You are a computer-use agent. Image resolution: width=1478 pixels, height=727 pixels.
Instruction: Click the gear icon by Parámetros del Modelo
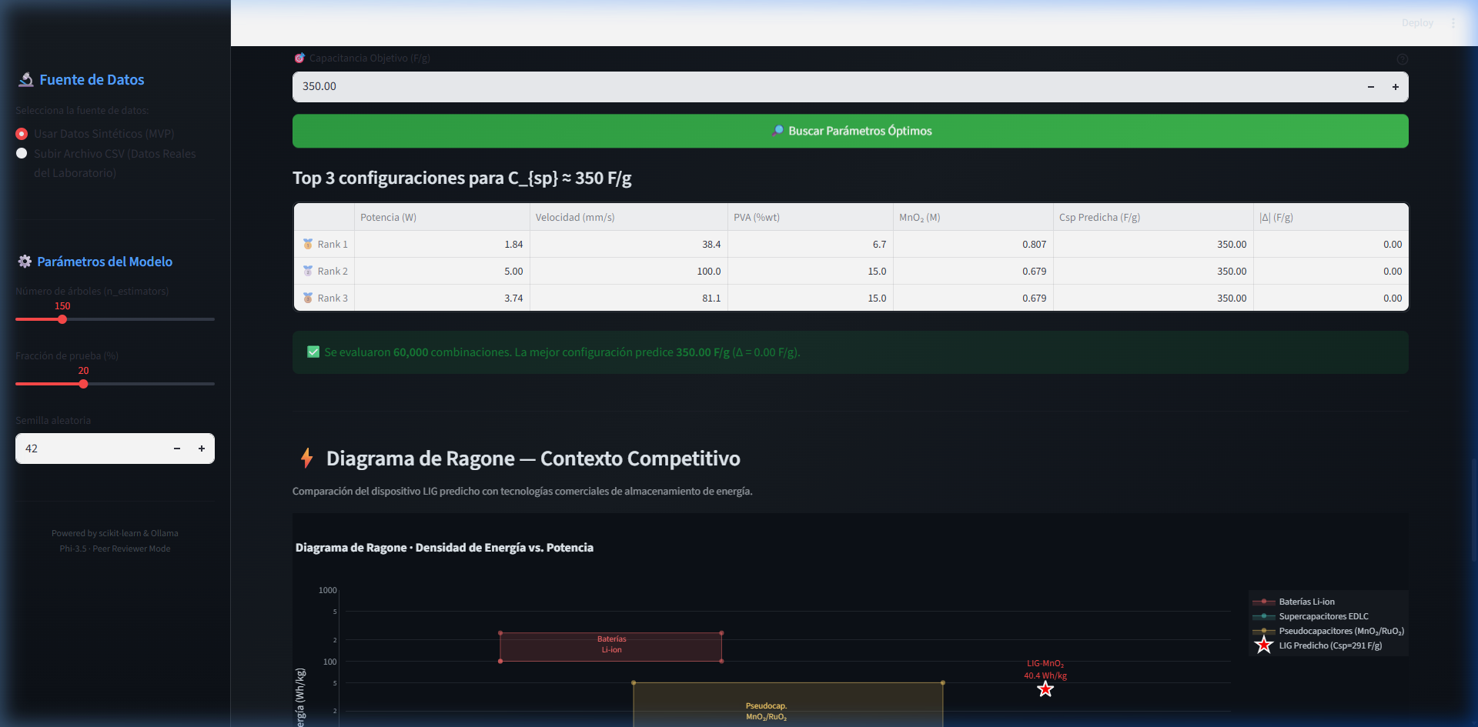click(x=25, y=262)
